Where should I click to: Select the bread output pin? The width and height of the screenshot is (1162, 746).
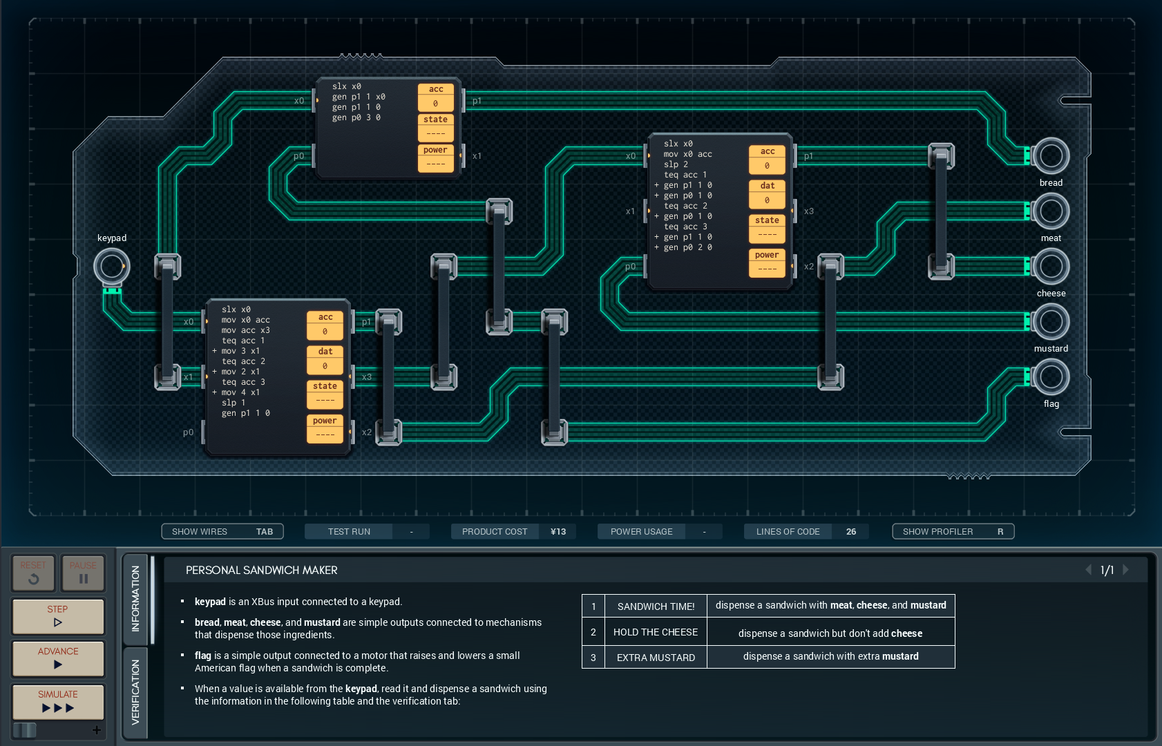point(1050,156)
